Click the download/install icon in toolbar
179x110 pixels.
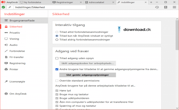[x=166, y=7]
